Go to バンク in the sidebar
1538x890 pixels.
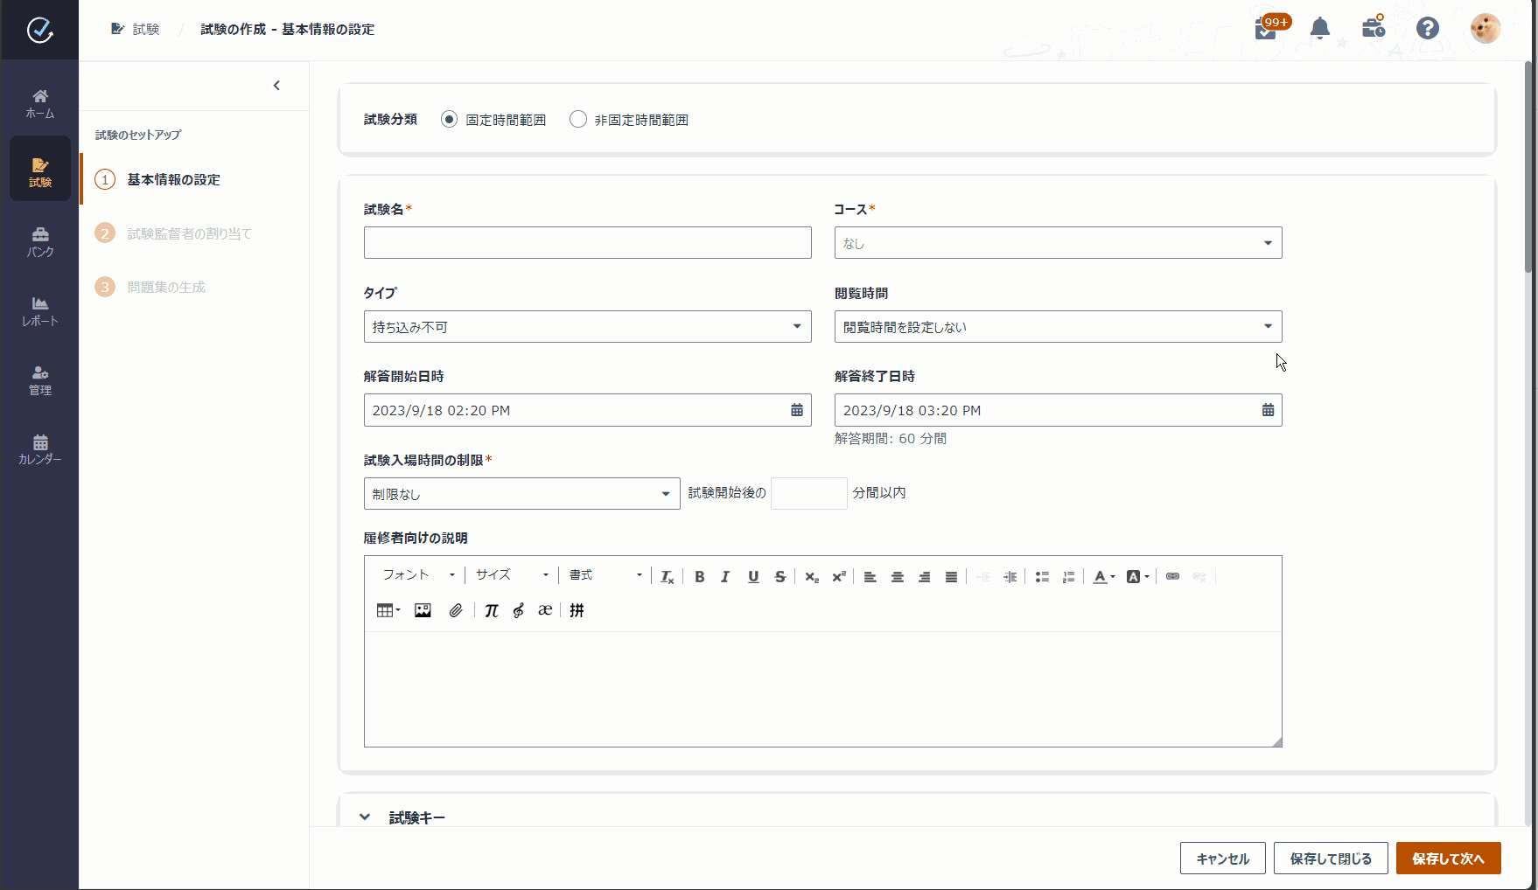click(x=40, y=242)
